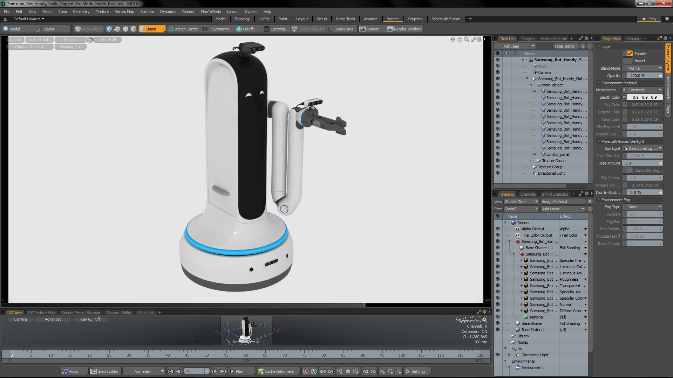Click the Play button
The height and width of the screenshot is (378, 673).
pyautogui.click(x=241, y=371)
